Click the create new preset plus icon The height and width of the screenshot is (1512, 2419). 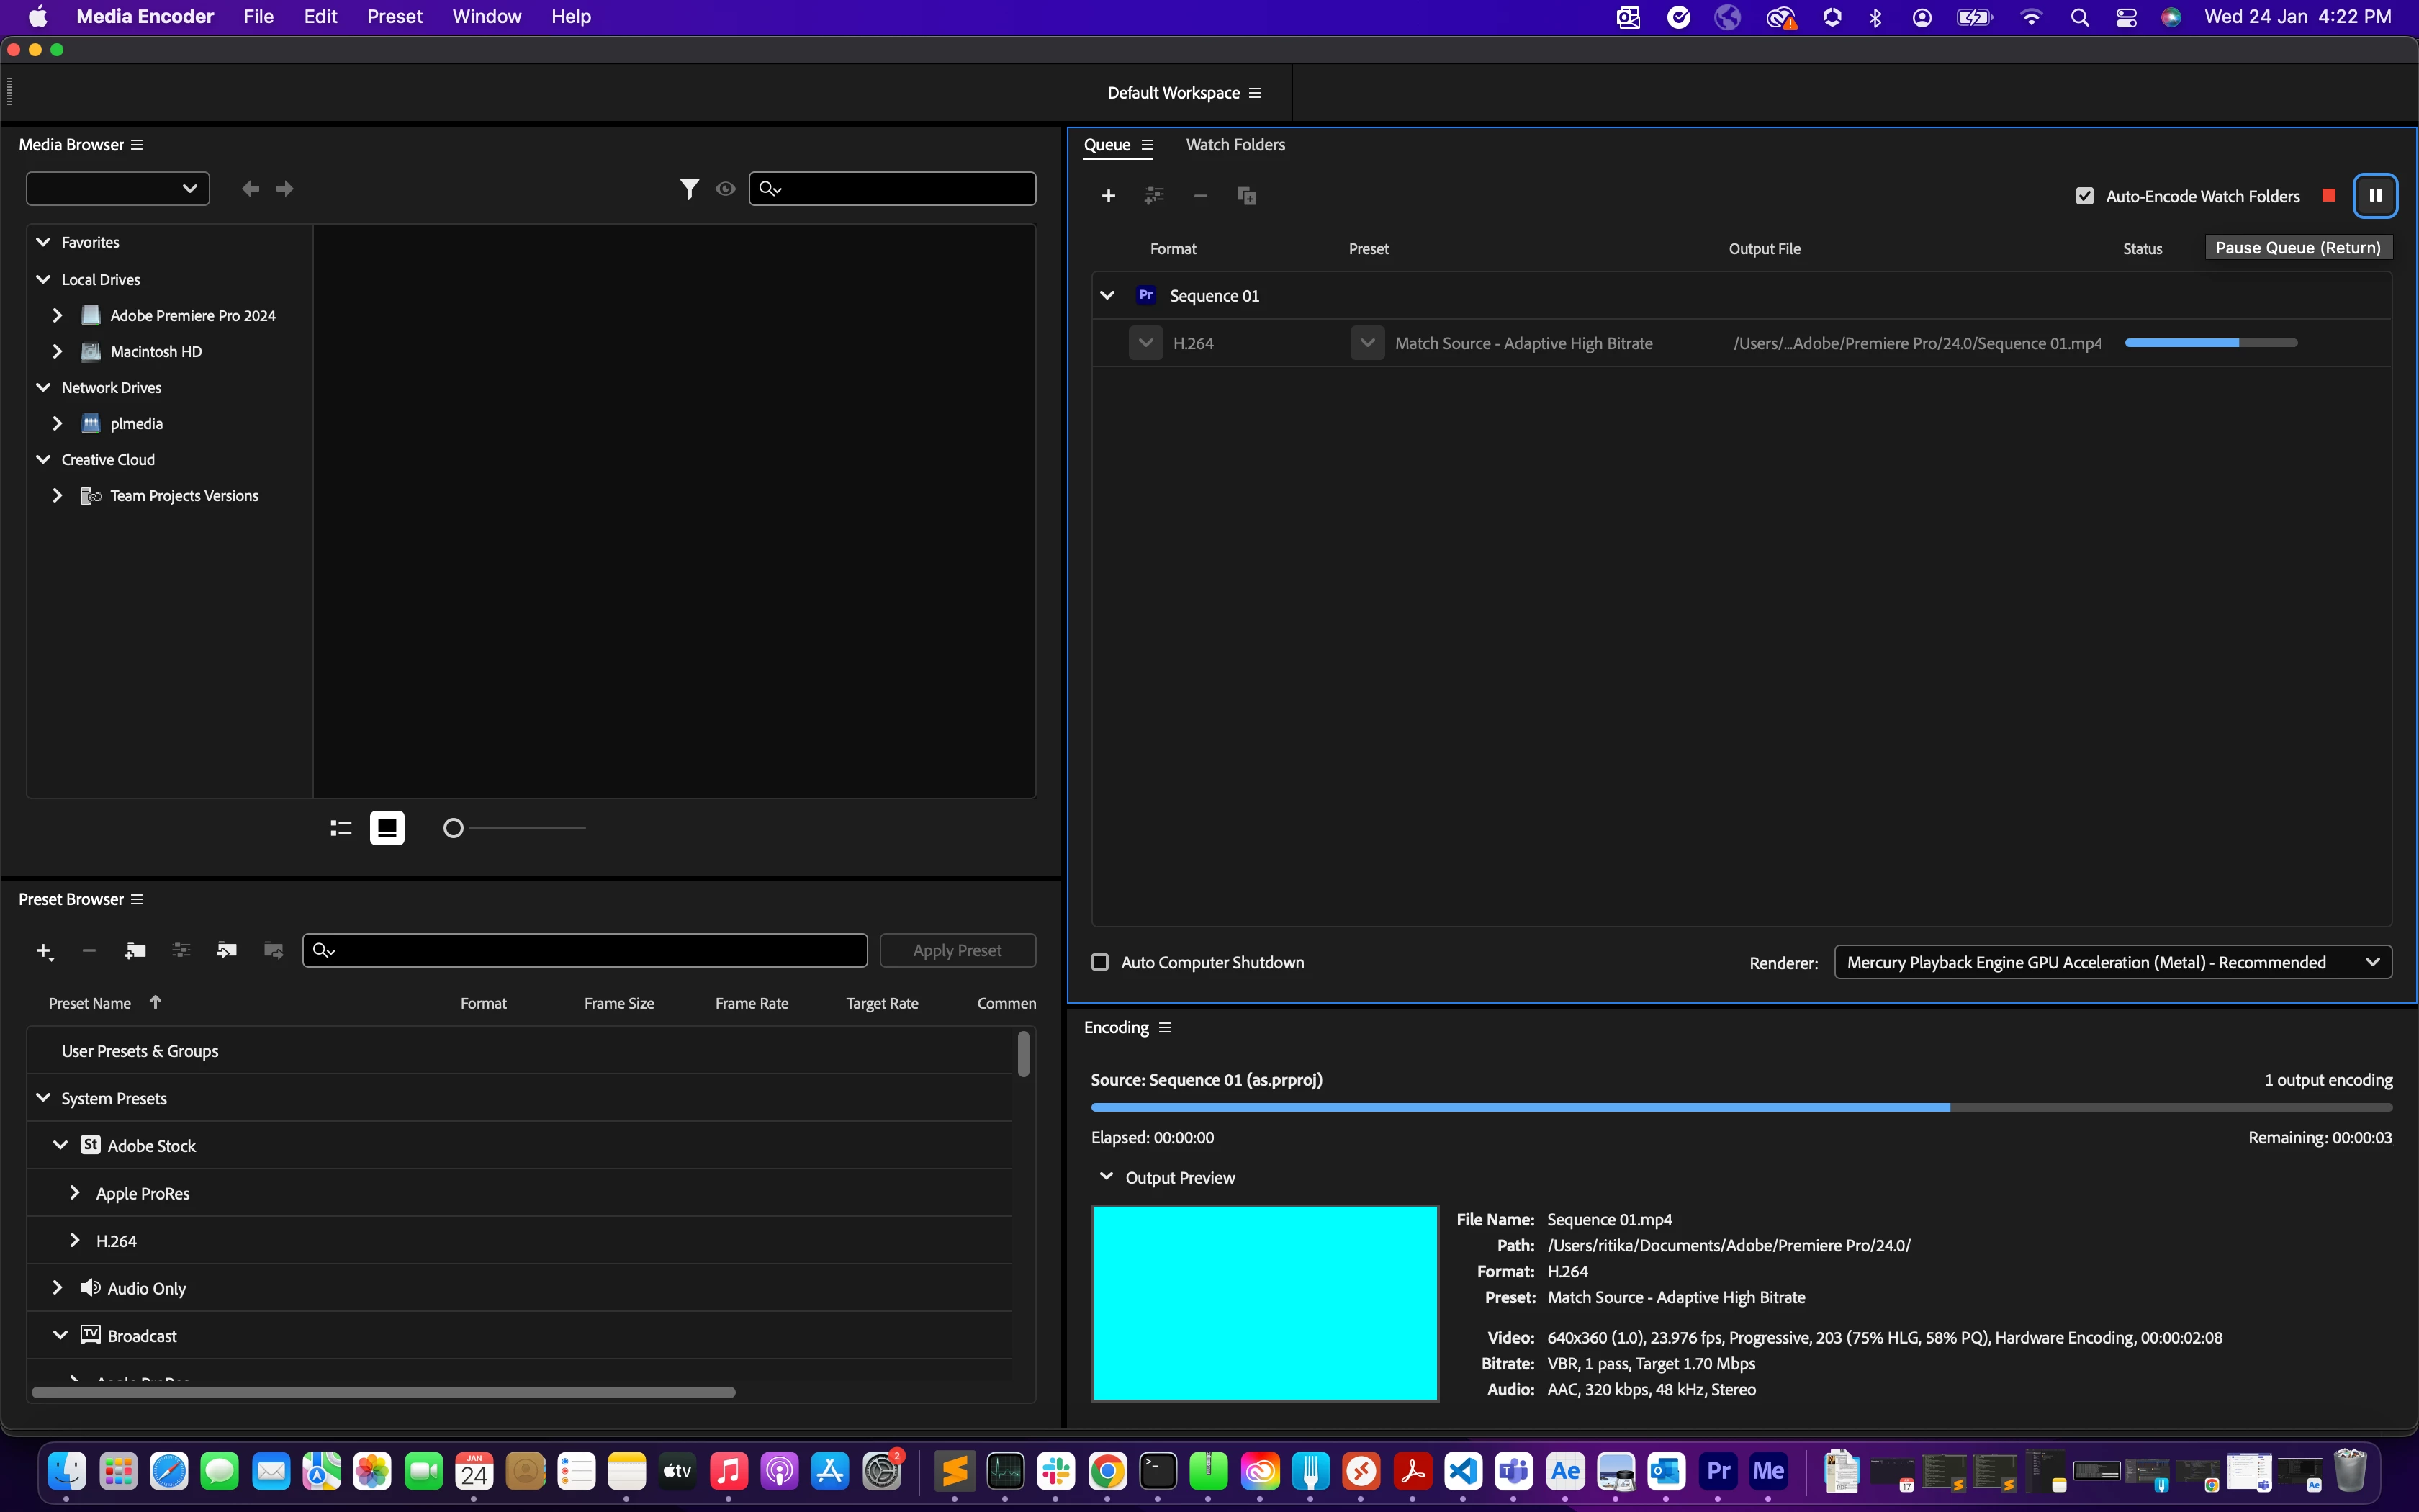pyautogui.click(x=43, y=951)
